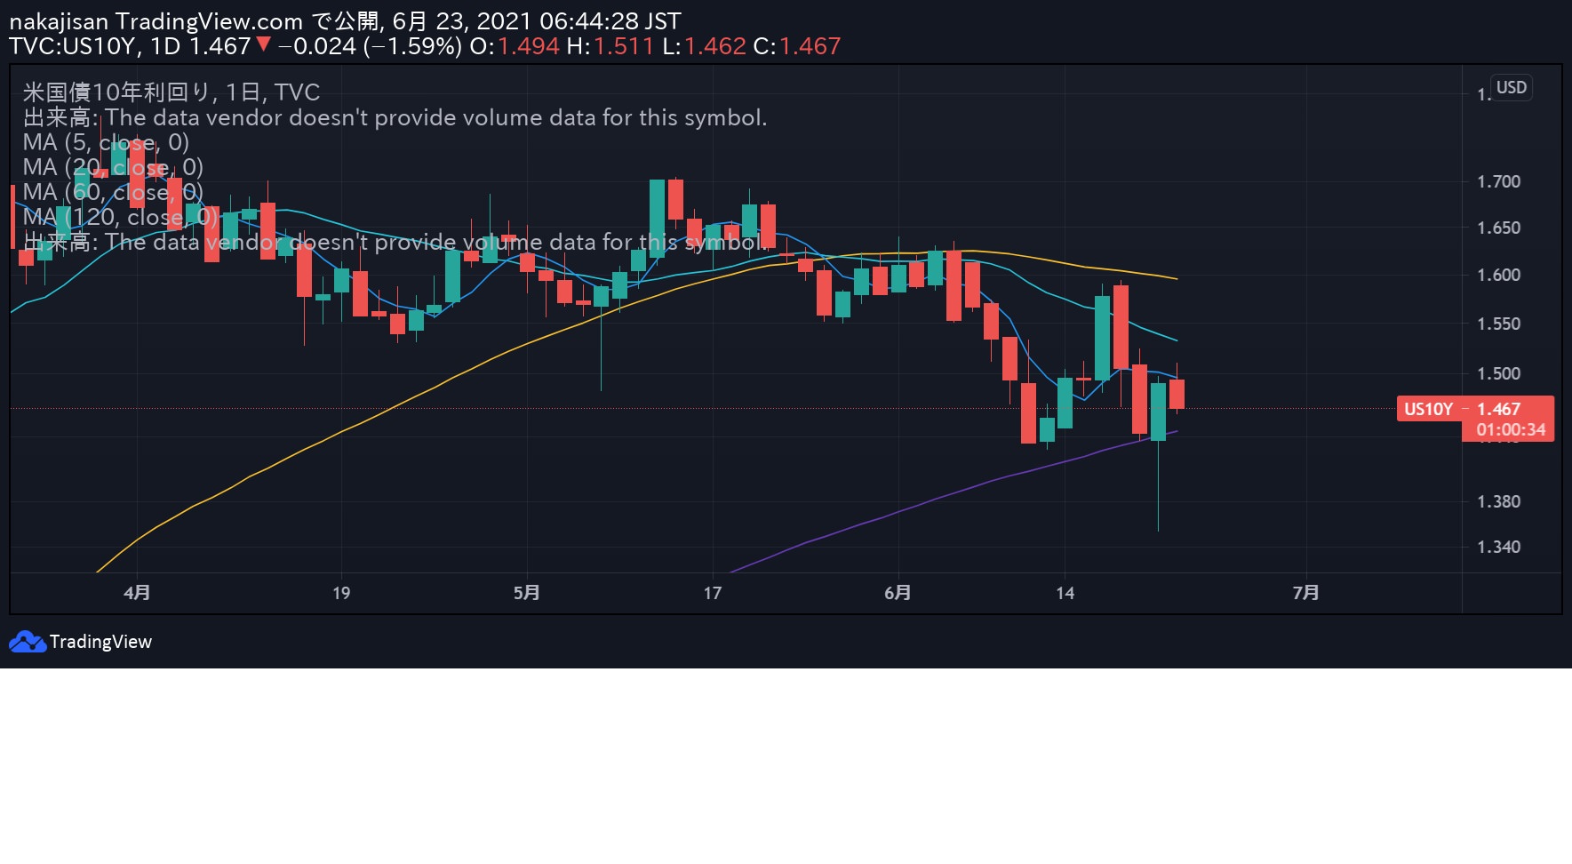Click the TradingView text link at bottom
This screenshot has width=1572, height=864.
[x=100, y=642]
